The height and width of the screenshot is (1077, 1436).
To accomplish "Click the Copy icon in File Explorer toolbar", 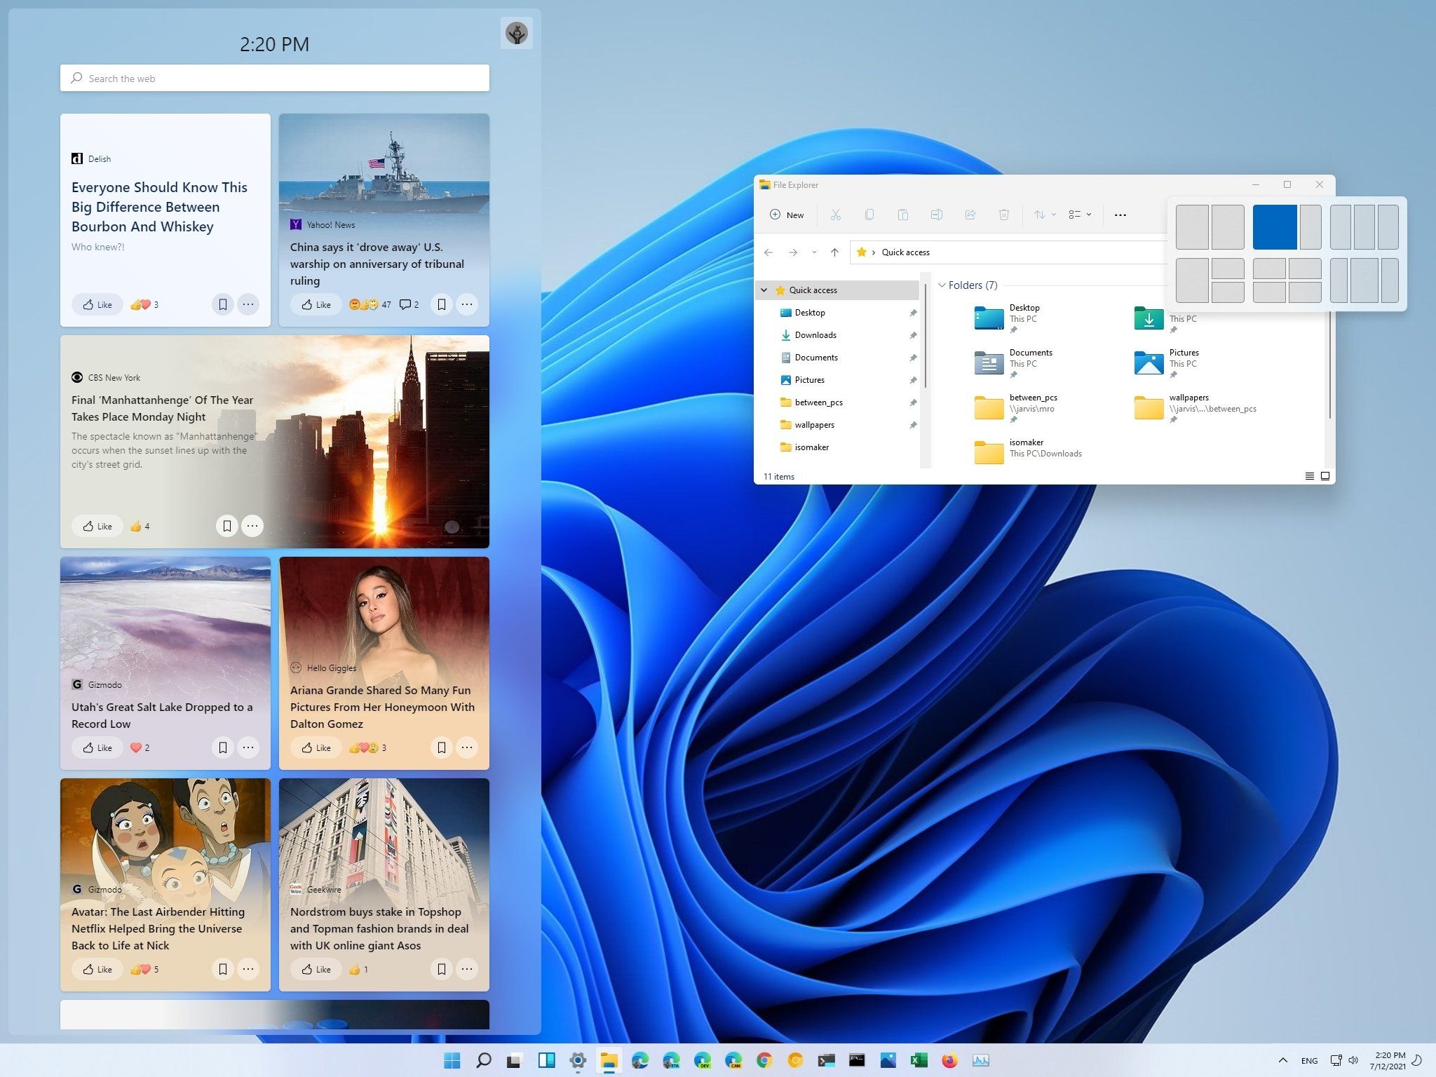I will click(x=869, y=215).
